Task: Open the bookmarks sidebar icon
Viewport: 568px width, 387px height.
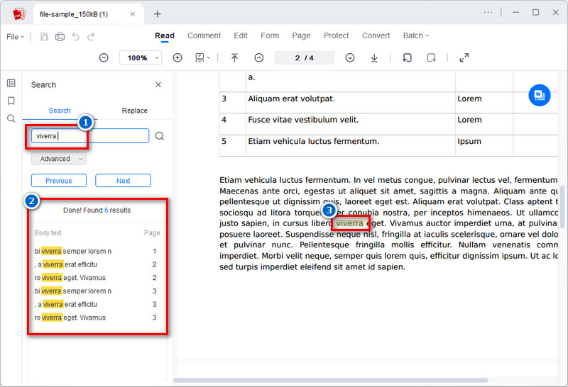Action: point(11,101)
